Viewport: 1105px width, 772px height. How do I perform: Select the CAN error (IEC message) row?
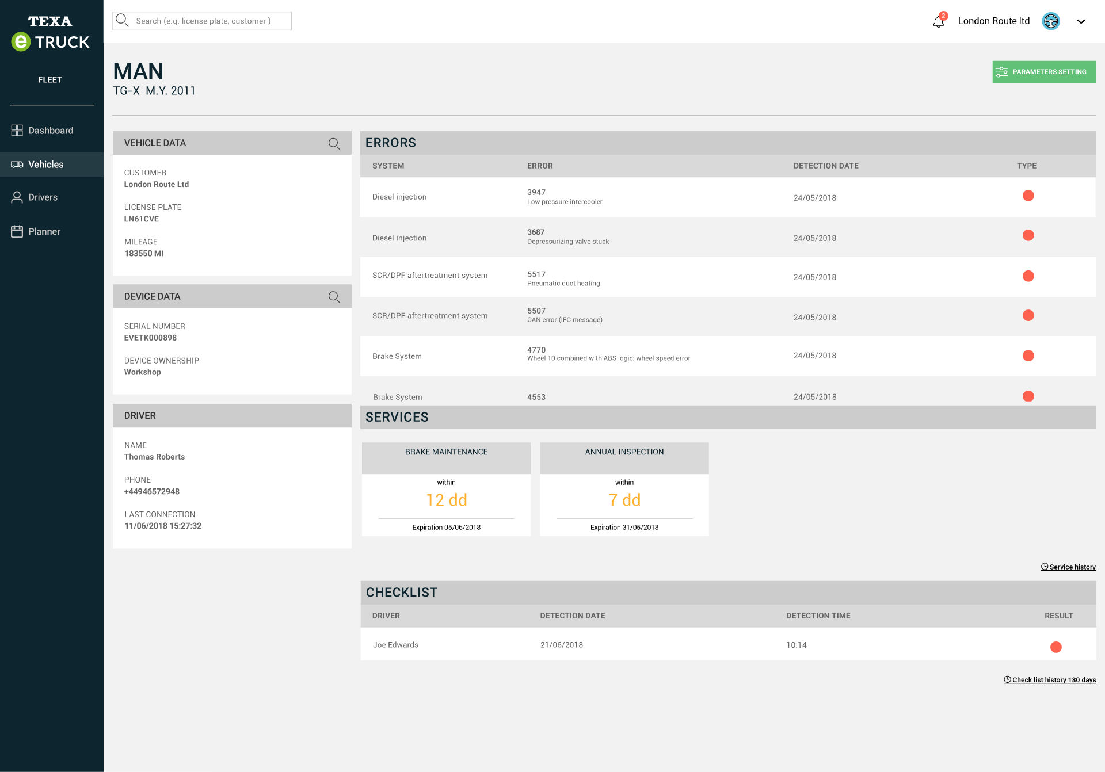click(x=727, y=316)
